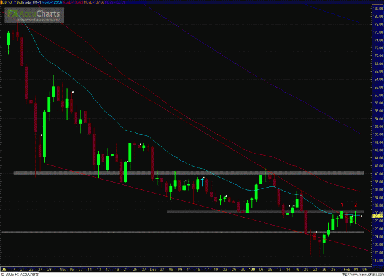Click the 29 date label before Nov

click(49, 270)
